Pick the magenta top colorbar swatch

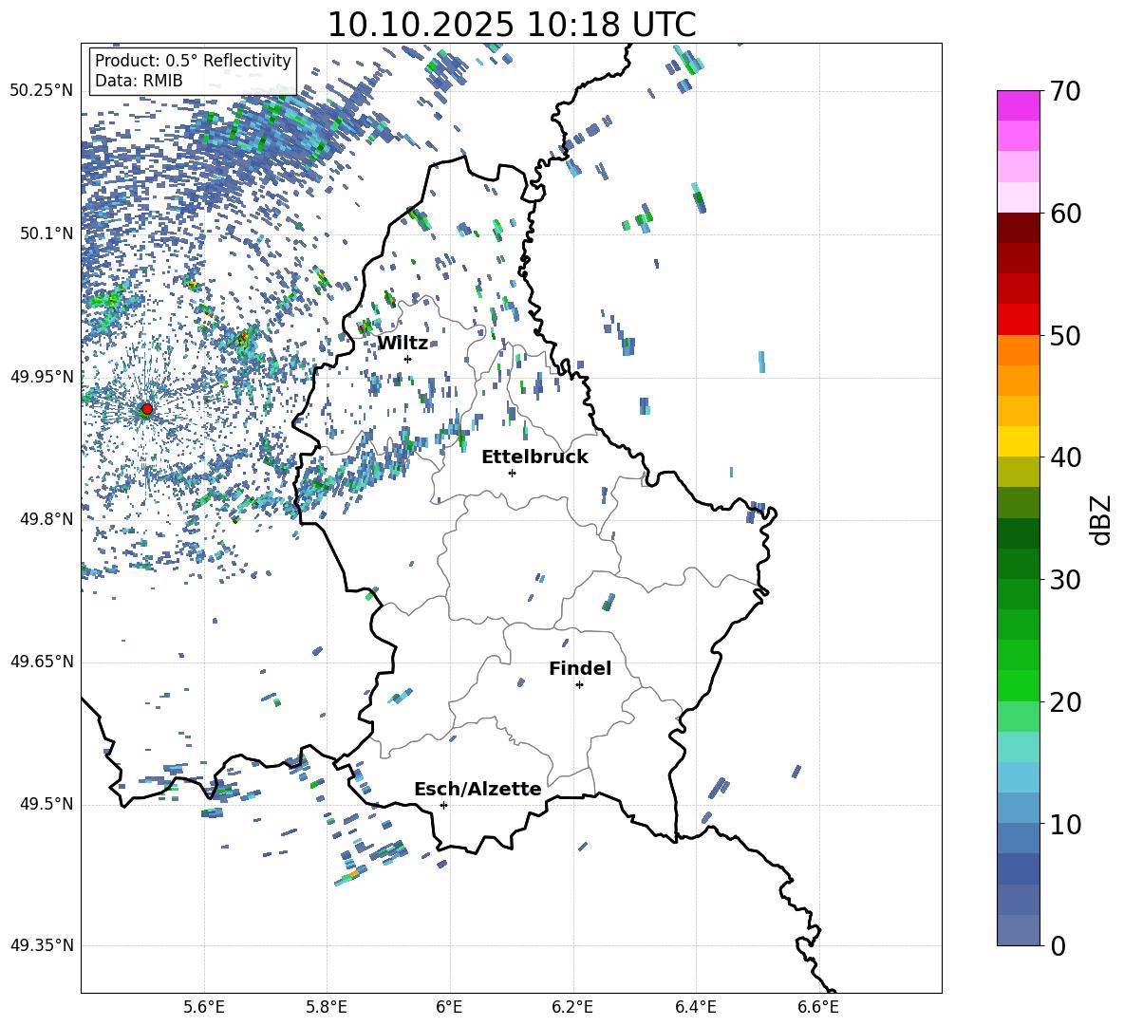[x=1019, y=105]
